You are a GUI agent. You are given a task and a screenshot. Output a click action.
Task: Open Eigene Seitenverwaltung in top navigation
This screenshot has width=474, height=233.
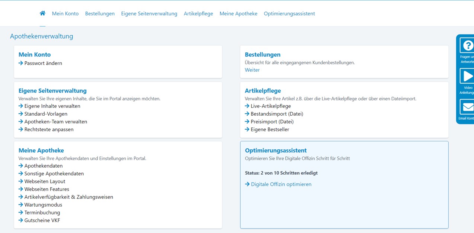149,13
